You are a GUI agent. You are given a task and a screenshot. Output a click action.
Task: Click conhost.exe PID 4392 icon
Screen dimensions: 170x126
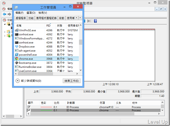point(16,34)
